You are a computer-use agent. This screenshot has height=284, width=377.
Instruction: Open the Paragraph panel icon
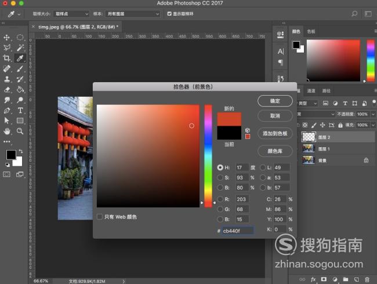[281, 63]
